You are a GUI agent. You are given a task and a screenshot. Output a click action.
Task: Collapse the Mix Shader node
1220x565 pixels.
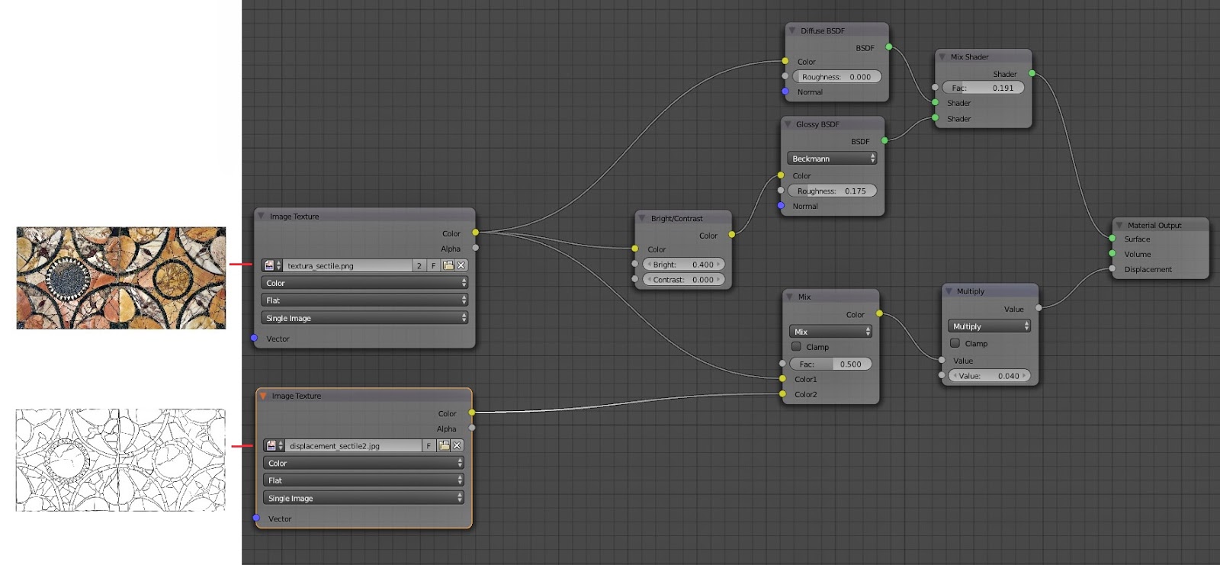(942, 57)
